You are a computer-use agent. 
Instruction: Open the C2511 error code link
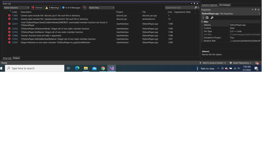click(x=15, y=24)
